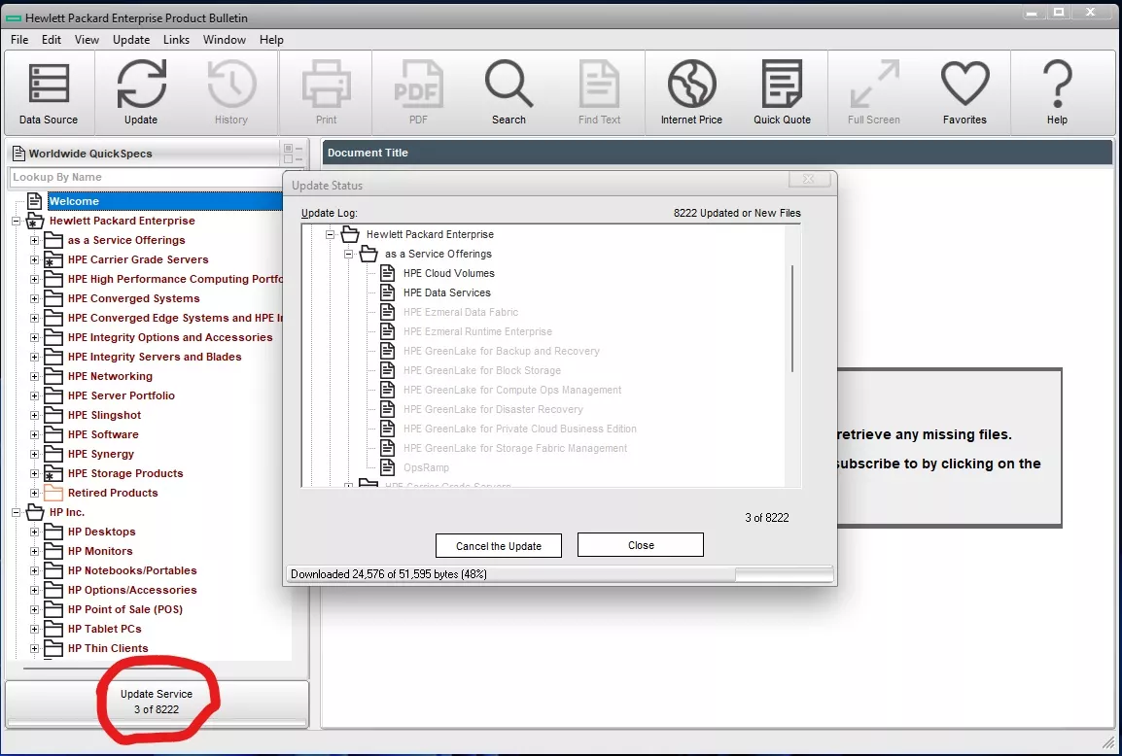This screenshot has height=756, width=1122.
Task: Expand the HP Thin Clients folder
Action: click(x=34, y=649)
